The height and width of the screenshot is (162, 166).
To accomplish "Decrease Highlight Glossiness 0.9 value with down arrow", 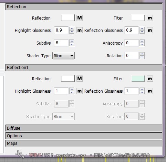I will [x=72, y=32].
